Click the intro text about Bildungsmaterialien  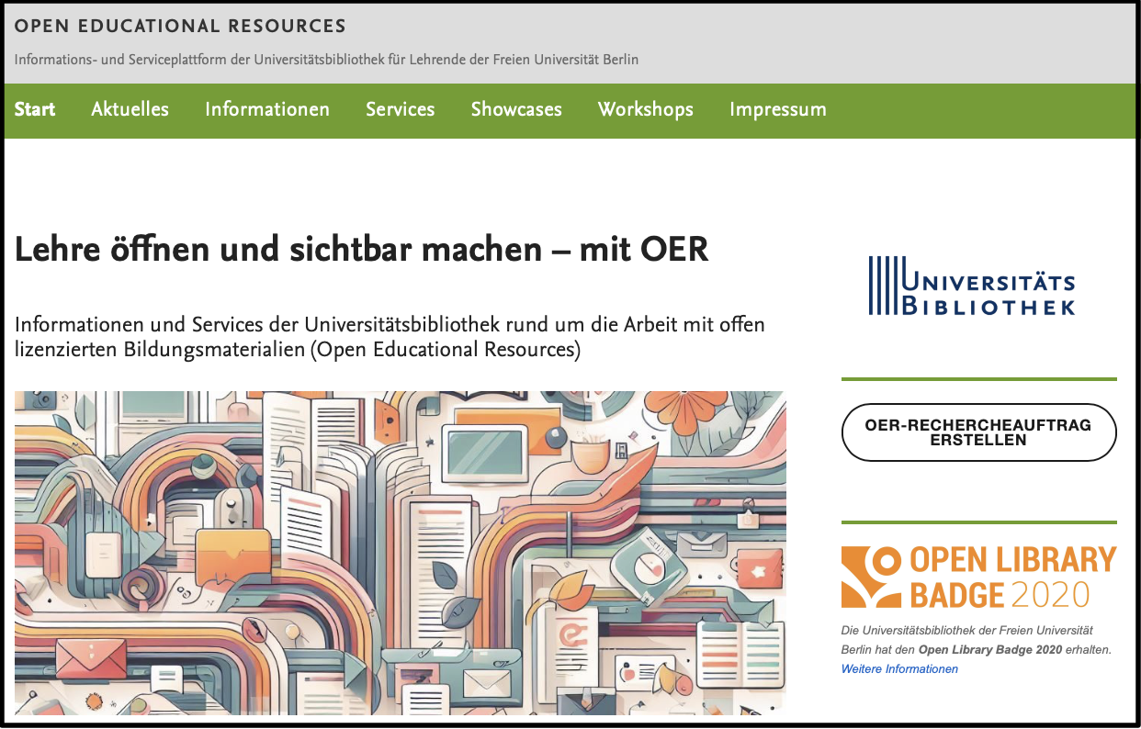(x=389, y=335)
